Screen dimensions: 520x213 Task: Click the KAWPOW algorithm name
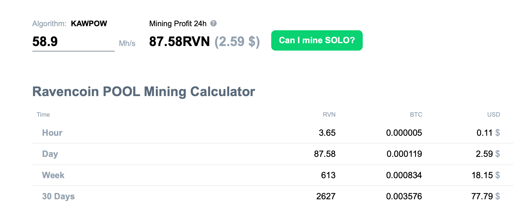(89, 23)
